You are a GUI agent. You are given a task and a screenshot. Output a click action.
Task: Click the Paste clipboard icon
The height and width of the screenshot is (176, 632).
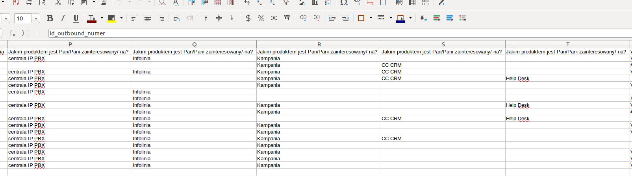tap(84, 3)
